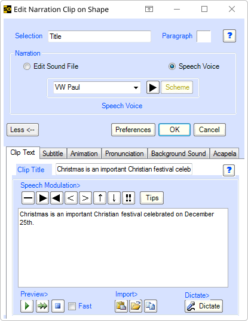Import text from file folder icon
Screen dimensions: 248x321
pyautogui.click(x=136, y=306)
